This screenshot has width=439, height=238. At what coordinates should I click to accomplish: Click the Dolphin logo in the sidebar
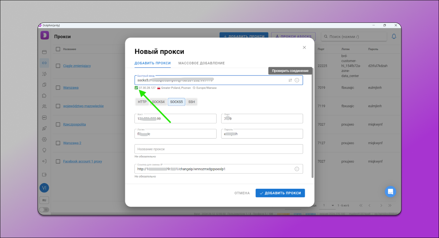(44, 35)
